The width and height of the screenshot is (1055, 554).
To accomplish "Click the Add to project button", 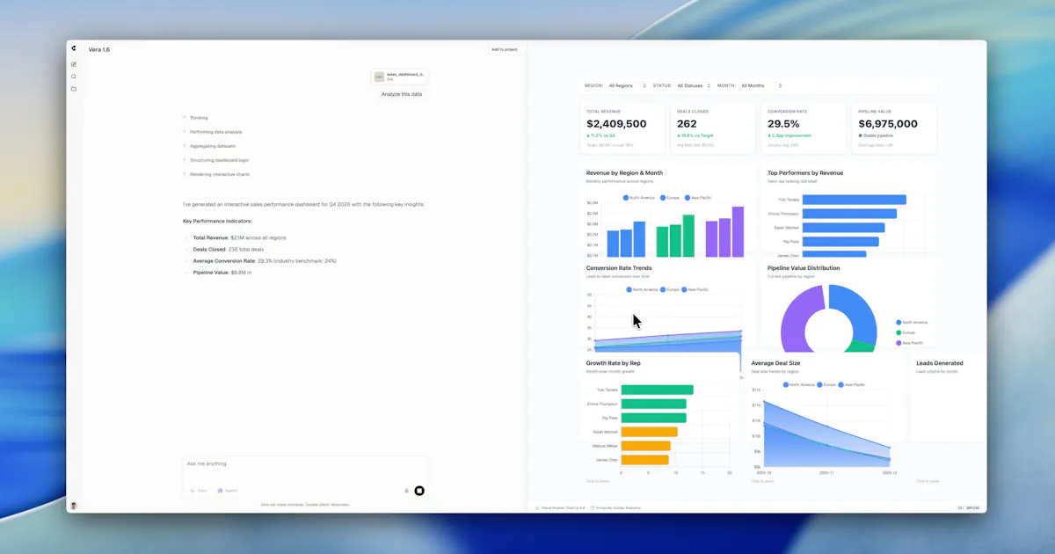I will (505, 49).
